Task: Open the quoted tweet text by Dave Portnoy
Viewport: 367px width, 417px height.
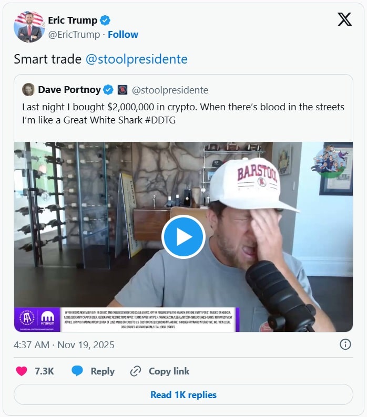Action: pyautogui.click(x=183, y=113)
